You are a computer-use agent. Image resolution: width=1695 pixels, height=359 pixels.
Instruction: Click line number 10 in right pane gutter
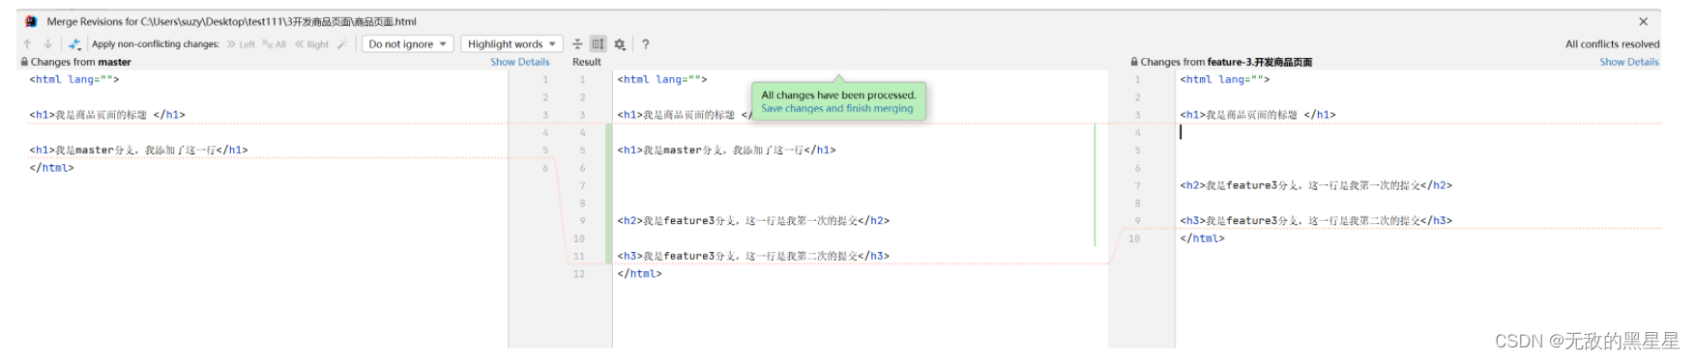(1134, 238)
